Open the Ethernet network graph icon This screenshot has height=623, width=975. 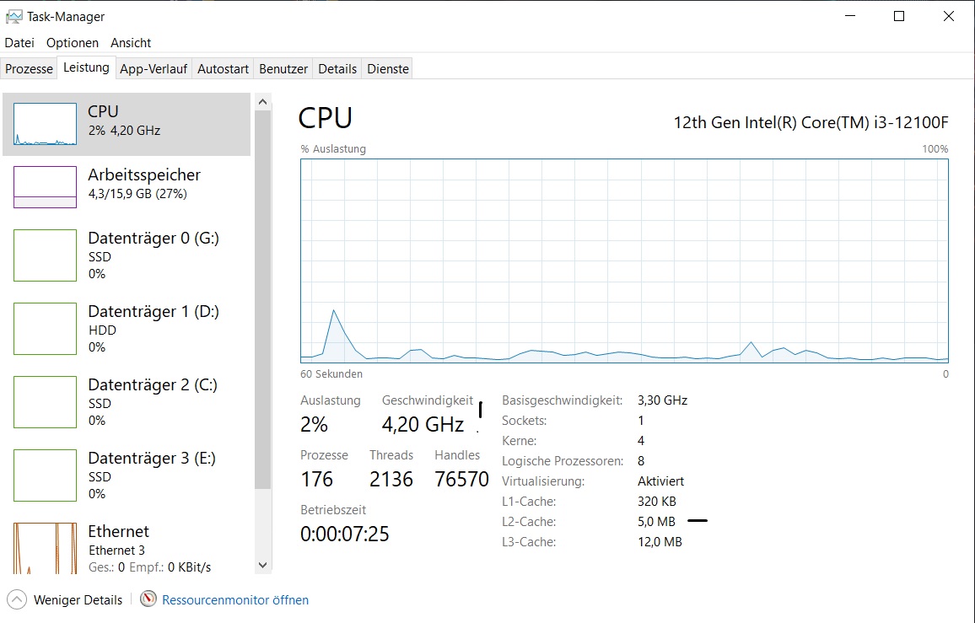(x=45, y=548)
